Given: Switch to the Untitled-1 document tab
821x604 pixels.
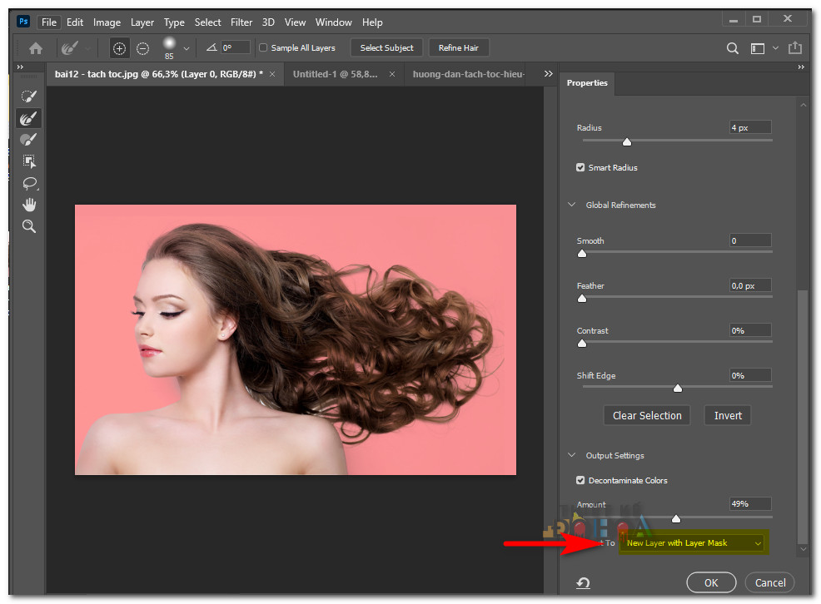Looking at the screenshot, I should [x=331, y=73].
